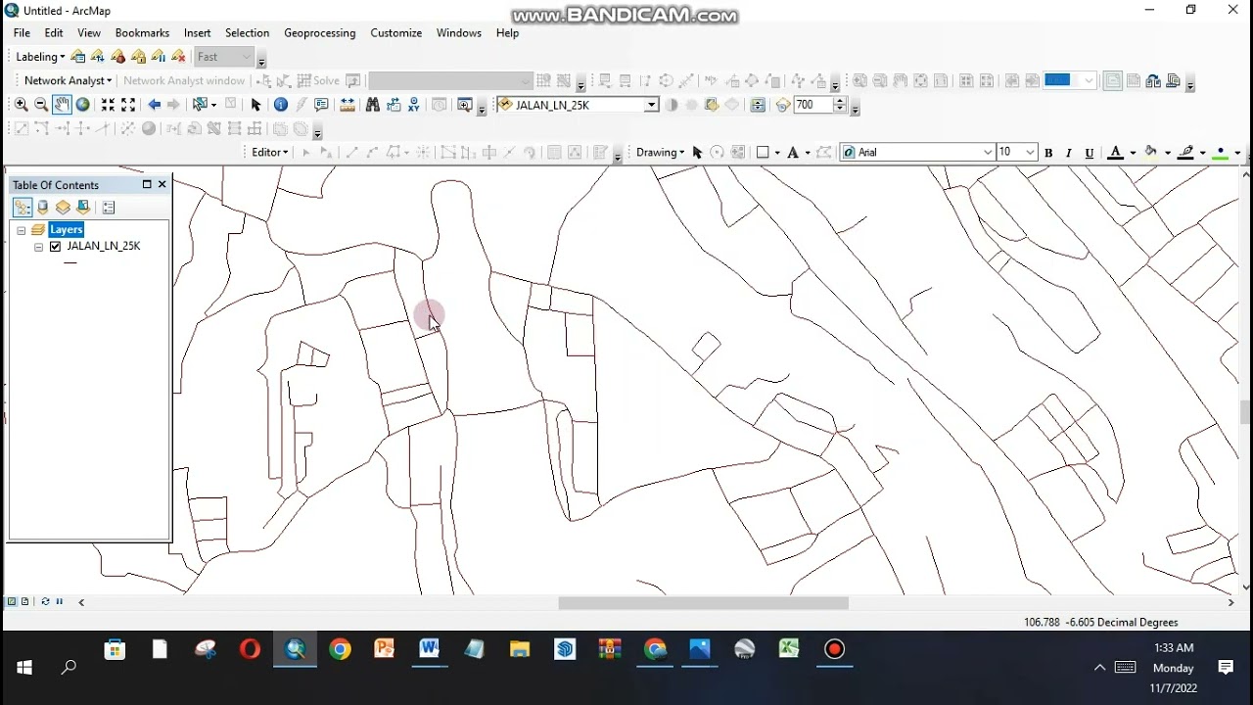Click the Label Weight Ranking icon
Screen dimensions: 1253x705
118,57
